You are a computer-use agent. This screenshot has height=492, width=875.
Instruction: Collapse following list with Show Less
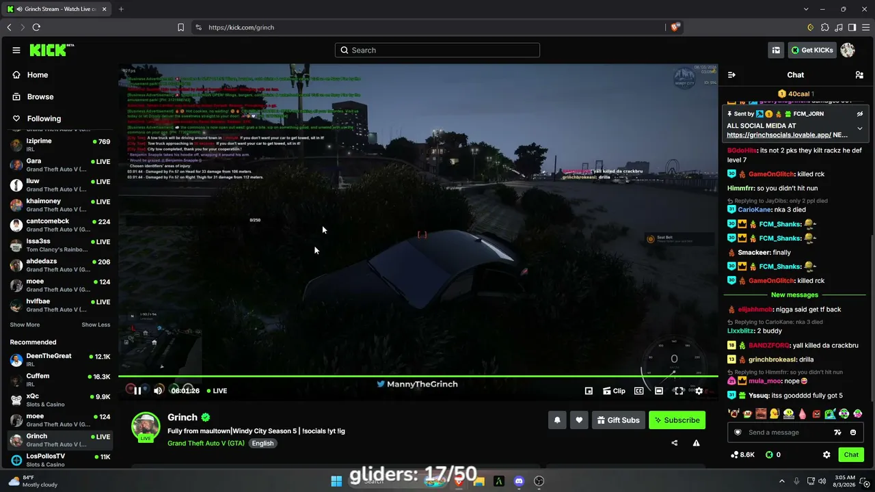(96, 325)
